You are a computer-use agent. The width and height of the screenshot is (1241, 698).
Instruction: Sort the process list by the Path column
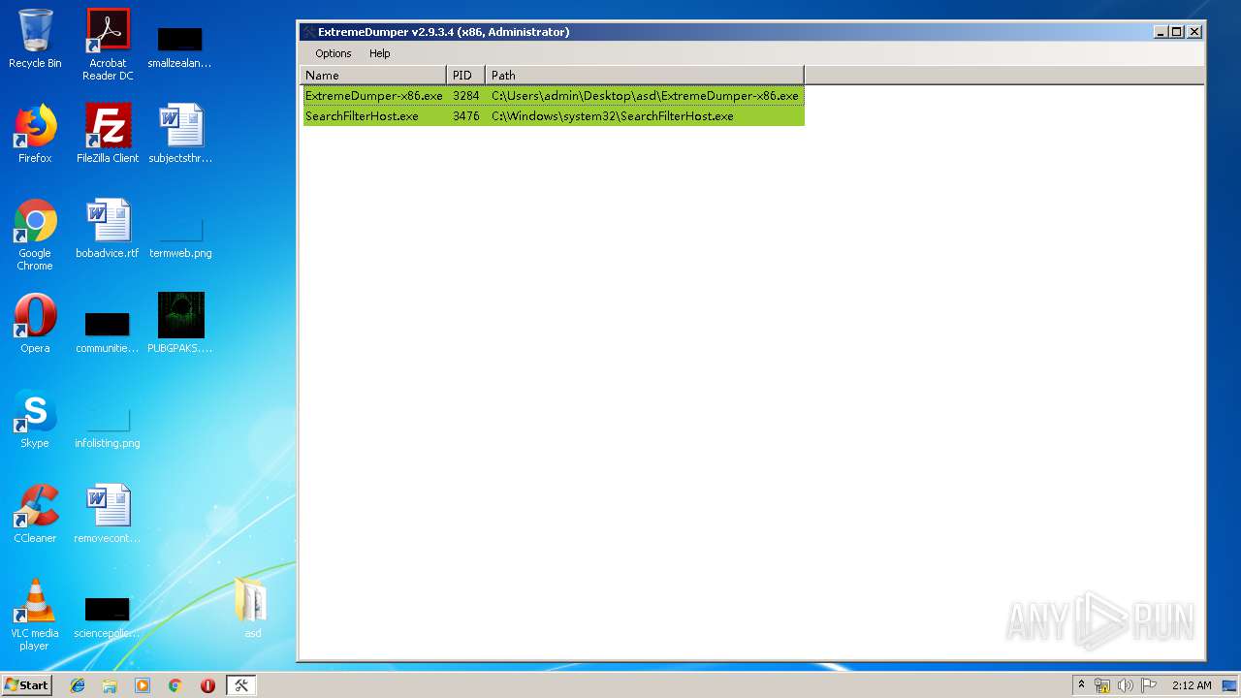[645, 75]
